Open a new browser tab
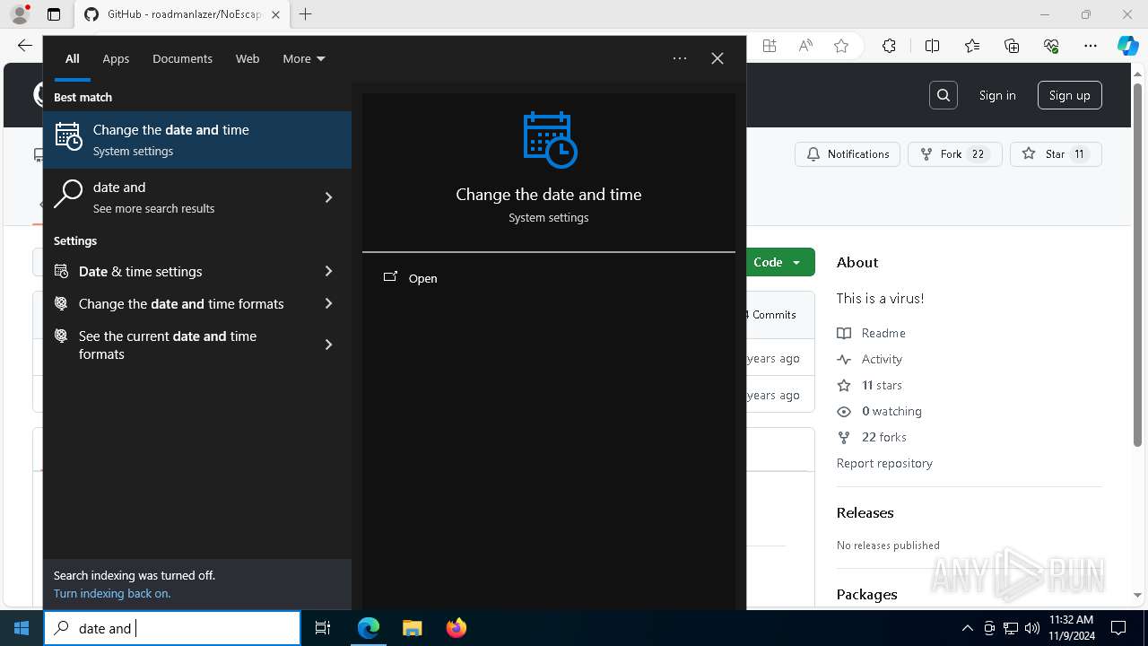The width and height of the screenshot is (1148, 646). (x=306, y=14)
